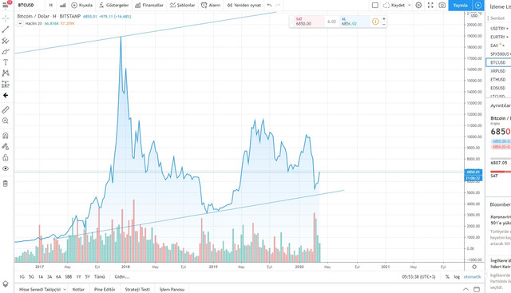Select the 1G time range
Screen dimensions: 511x293
[x=22, y=277]
